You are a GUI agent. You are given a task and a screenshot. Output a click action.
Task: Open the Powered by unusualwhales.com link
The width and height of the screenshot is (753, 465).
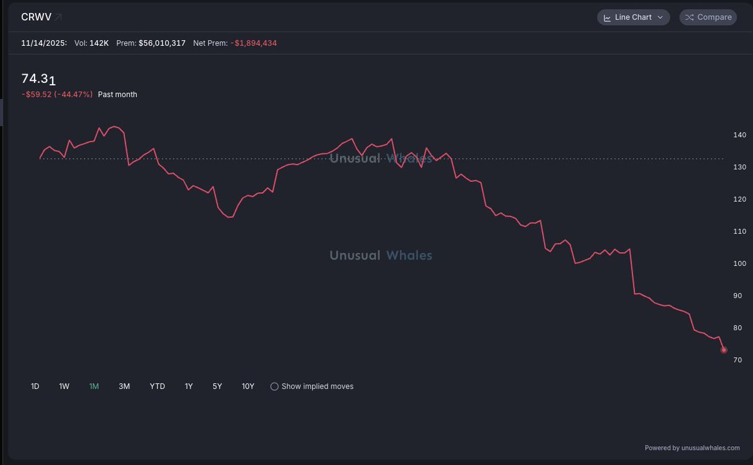[692, 448]
